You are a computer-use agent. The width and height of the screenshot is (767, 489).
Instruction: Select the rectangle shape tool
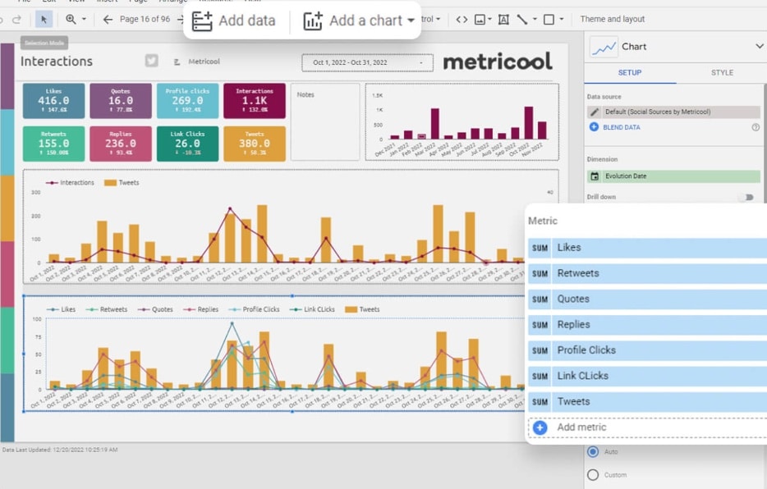[549, 20]
